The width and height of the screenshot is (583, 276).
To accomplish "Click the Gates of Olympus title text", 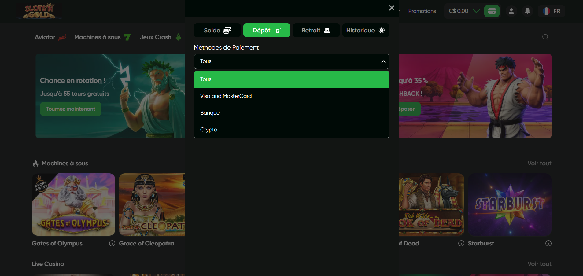I will pyautogui.click(x=57, y=244).
